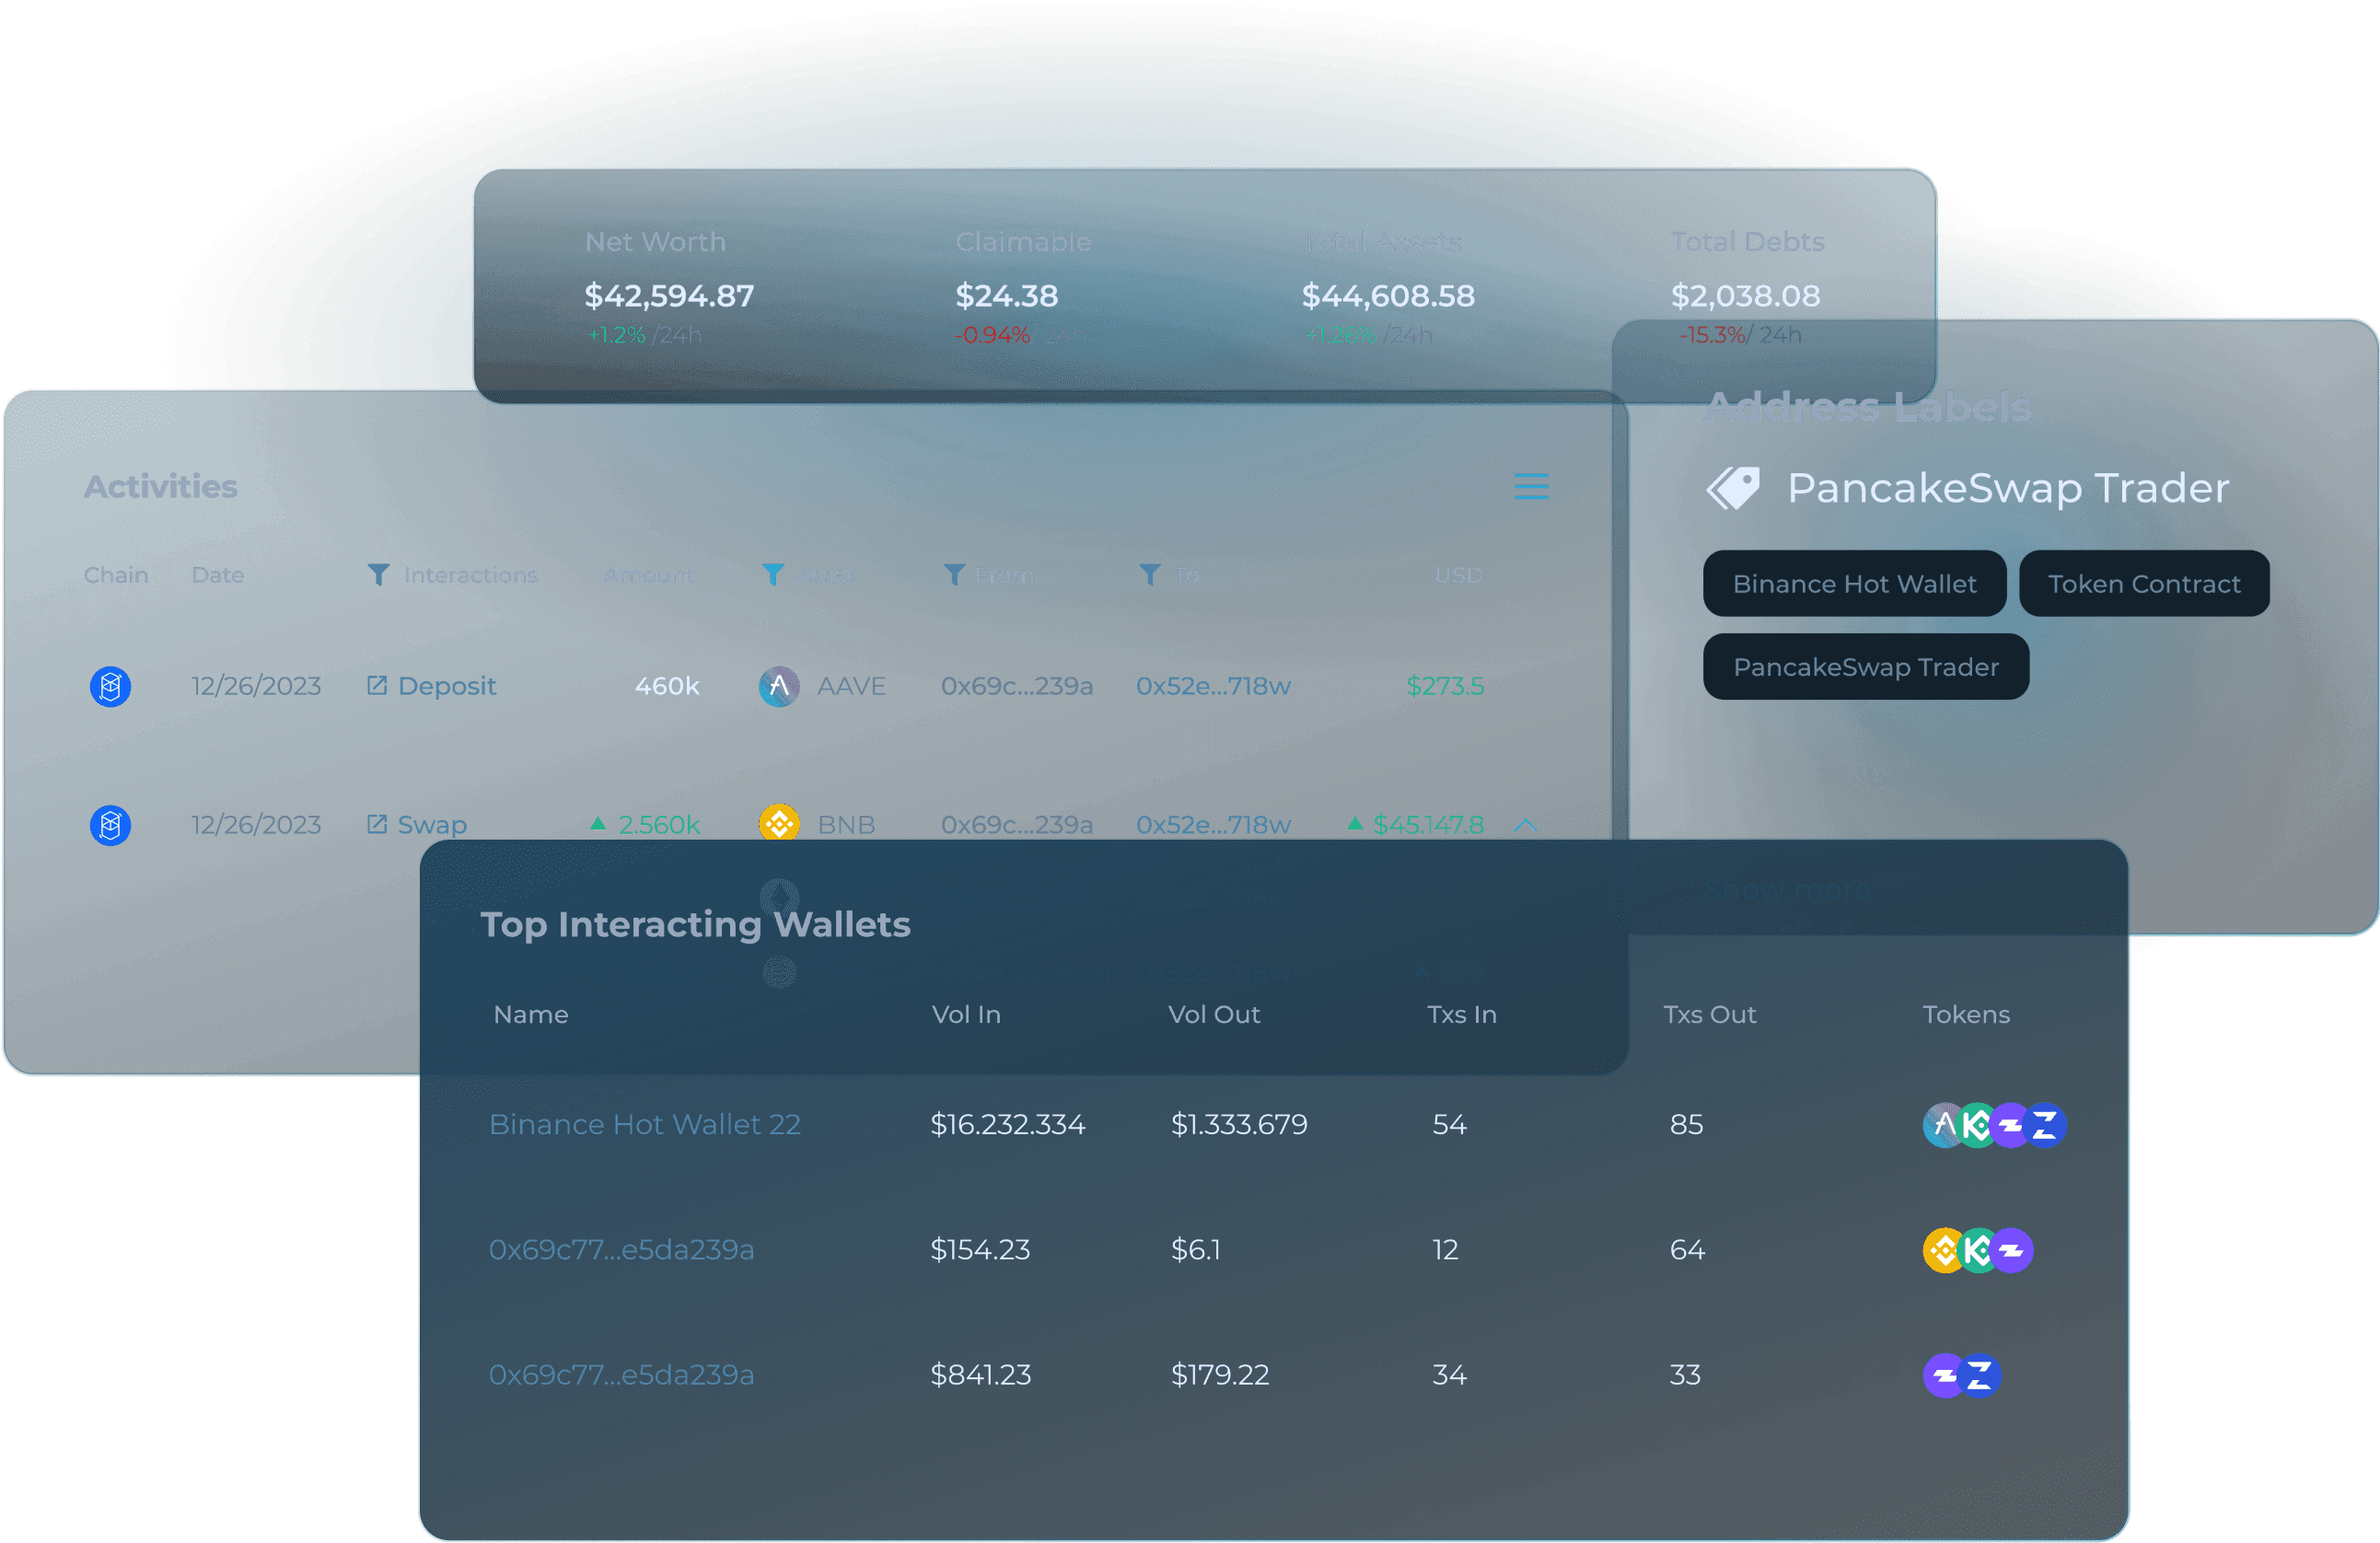Viewport: 2380px width, 1543px height.
Task: Open wallet 0x69c77...e5da239a with Vol In $841.23
Action: pos(621,1375)
